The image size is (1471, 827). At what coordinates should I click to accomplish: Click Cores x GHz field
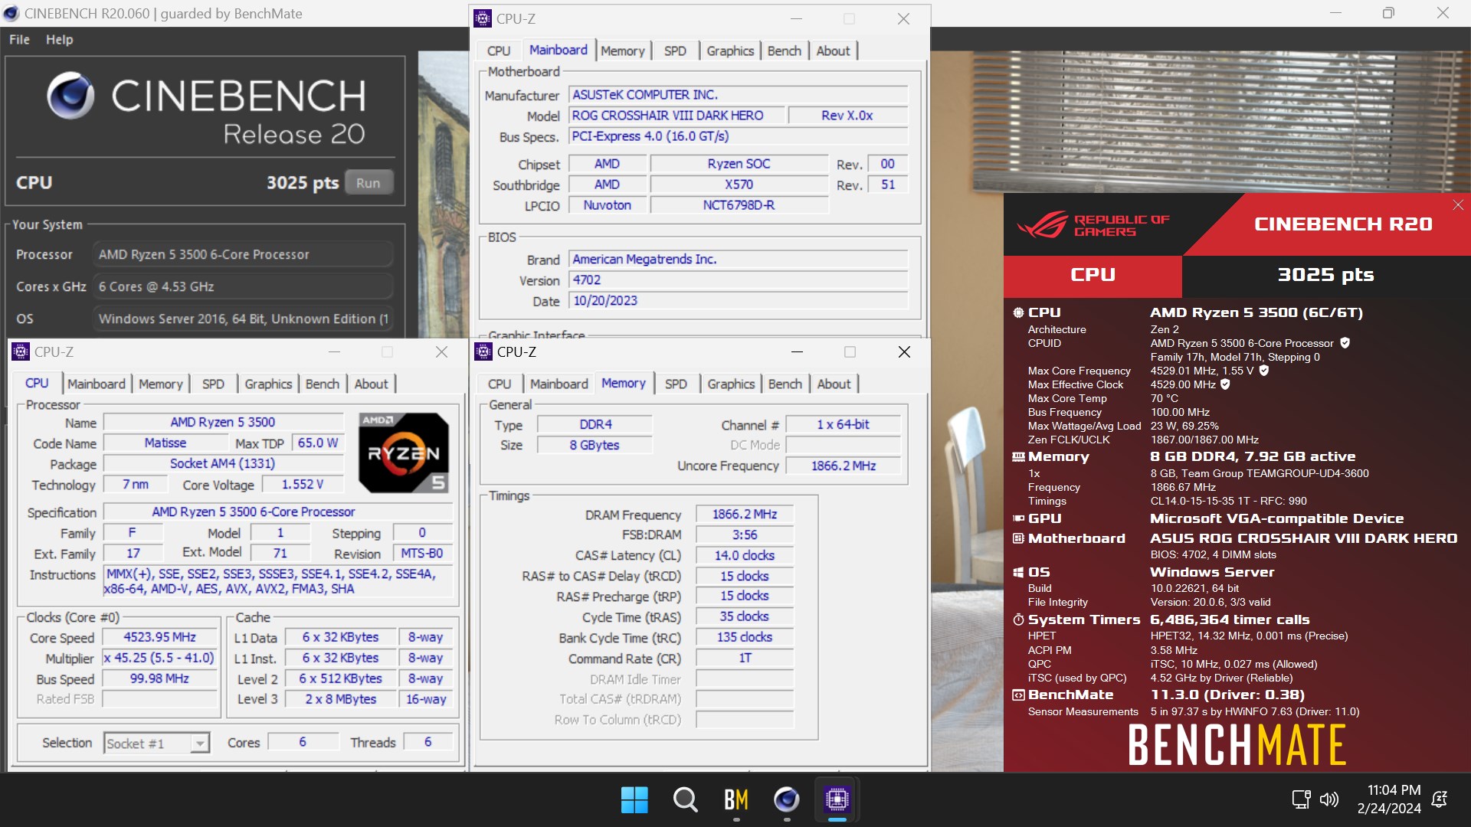pyautogui.click(x=243, y=286)
